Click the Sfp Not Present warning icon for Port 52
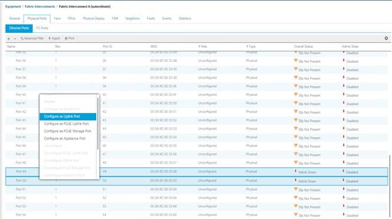Screen dimensions: 392x219 (296, 198)
